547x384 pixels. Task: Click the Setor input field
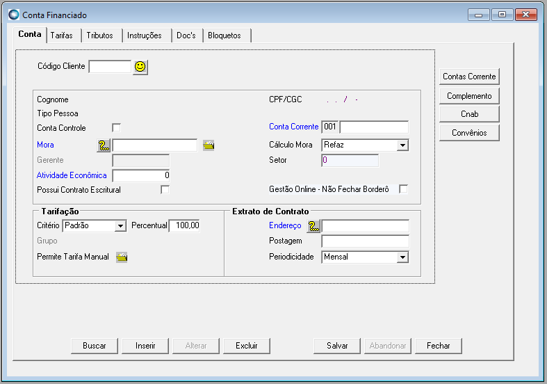pos(350,161)
